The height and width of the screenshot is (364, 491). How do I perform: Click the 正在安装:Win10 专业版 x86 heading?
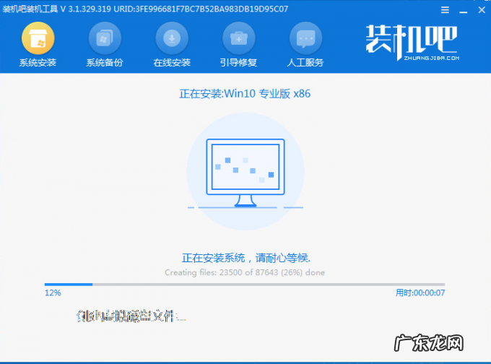click(x=245, y=94)
